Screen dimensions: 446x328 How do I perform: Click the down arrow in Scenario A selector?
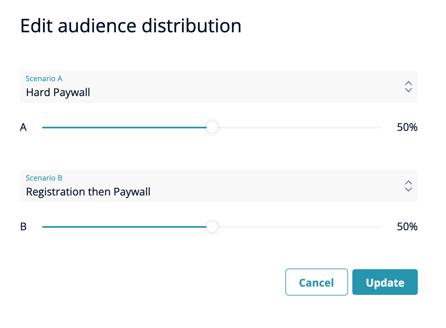click(408, 90)
